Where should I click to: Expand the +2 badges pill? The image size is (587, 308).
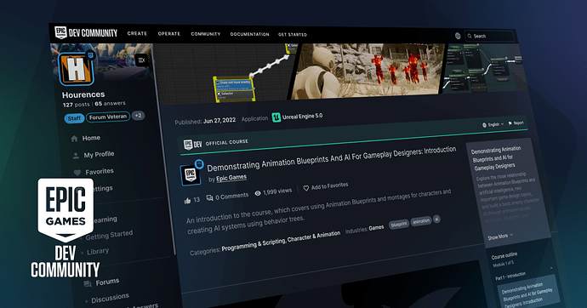click(139, 116)
